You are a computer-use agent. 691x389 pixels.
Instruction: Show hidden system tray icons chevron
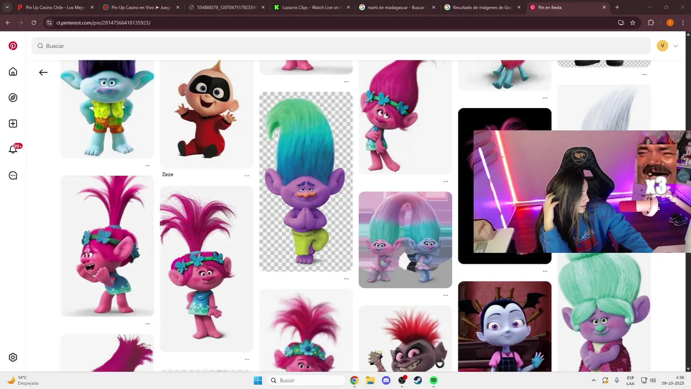[x=594, y=380]
